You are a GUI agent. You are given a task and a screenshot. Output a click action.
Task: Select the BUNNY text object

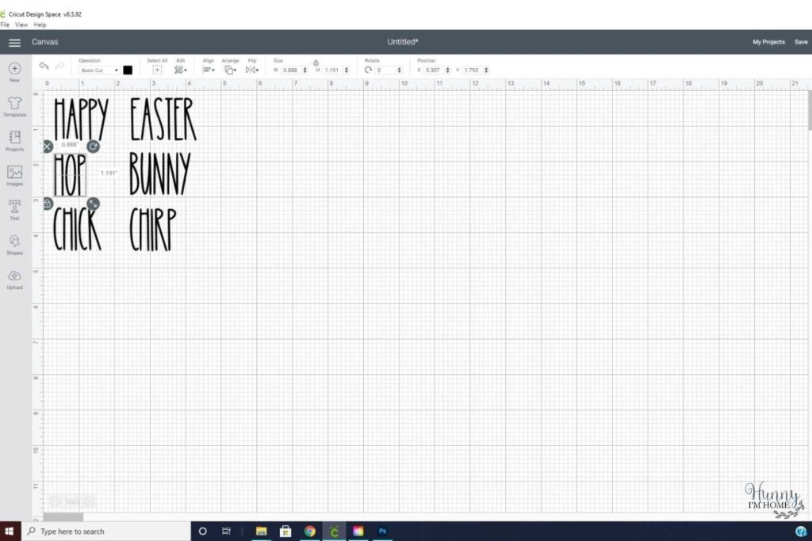[x=160, y=173]
